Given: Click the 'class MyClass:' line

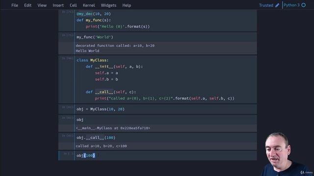Looking at the screenshot, I should coord(92,60).
